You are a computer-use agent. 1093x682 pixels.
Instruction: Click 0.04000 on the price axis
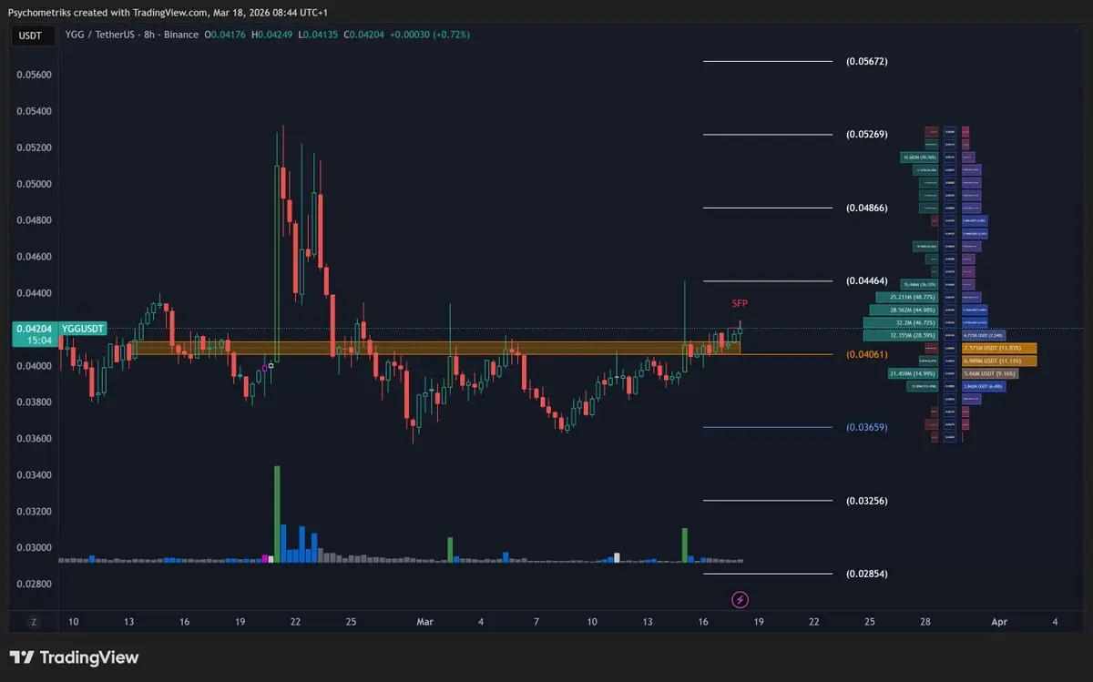click(35, 366)
